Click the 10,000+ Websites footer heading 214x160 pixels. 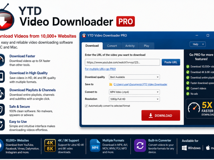coord(17,140)
